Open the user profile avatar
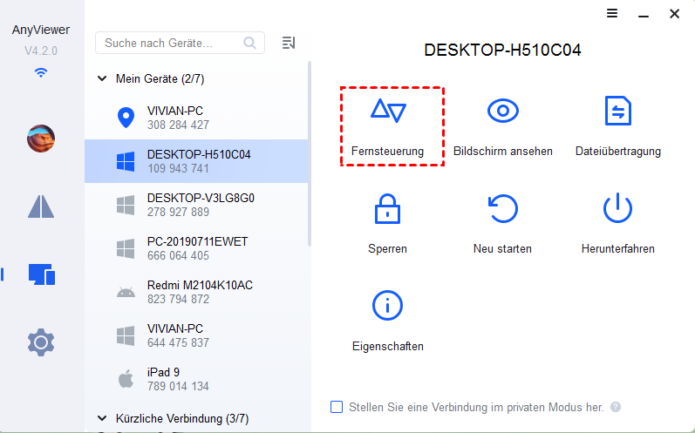This screenshot has height=433, width=695. (x=41, y=139)
